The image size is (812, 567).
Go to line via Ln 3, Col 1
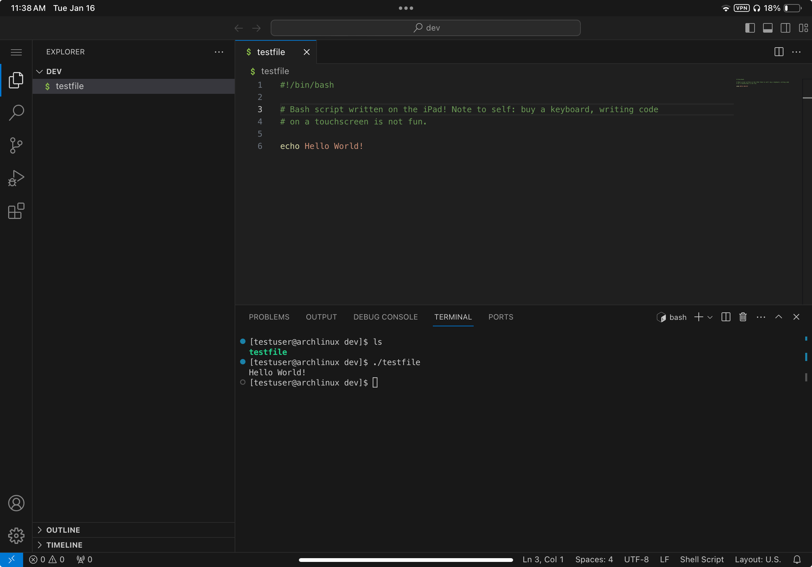coord(543,559)
